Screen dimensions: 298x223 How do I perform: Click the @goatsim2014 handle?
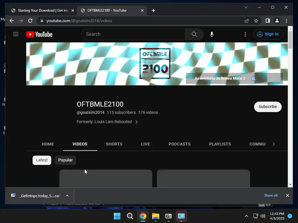tap(91, 112)
